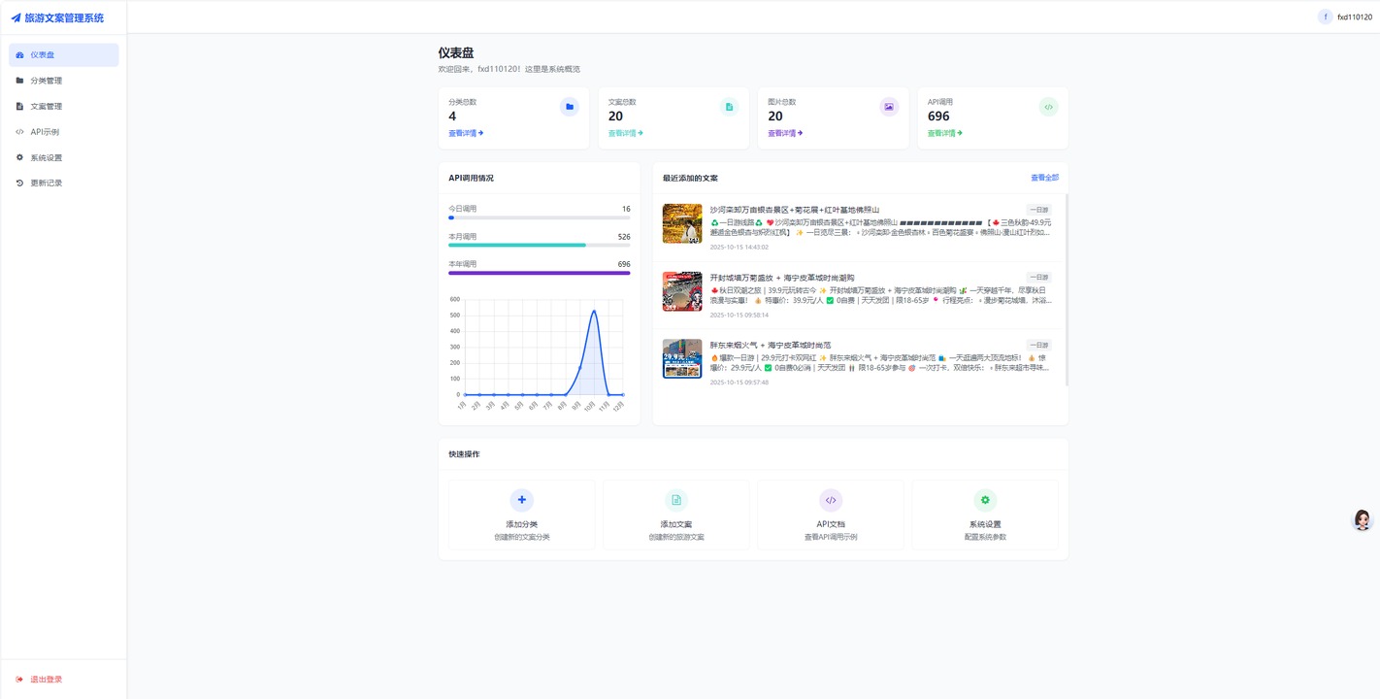Open 文案管理 in the sidebar
The image size is (1380, 699).
(x=46, y=106)
